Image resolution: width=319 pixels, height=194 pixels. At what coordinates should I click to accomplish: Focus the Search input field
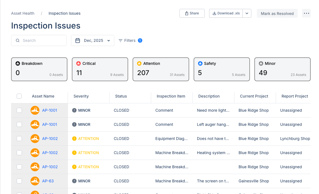[x=39, y=40]
